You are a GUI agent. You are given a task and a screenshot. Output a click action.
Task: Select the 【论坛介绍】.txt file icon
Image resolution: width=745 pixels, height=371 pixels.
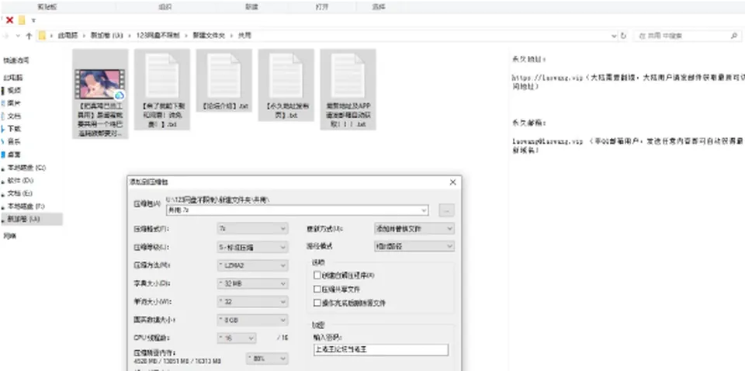pos(223,75)
